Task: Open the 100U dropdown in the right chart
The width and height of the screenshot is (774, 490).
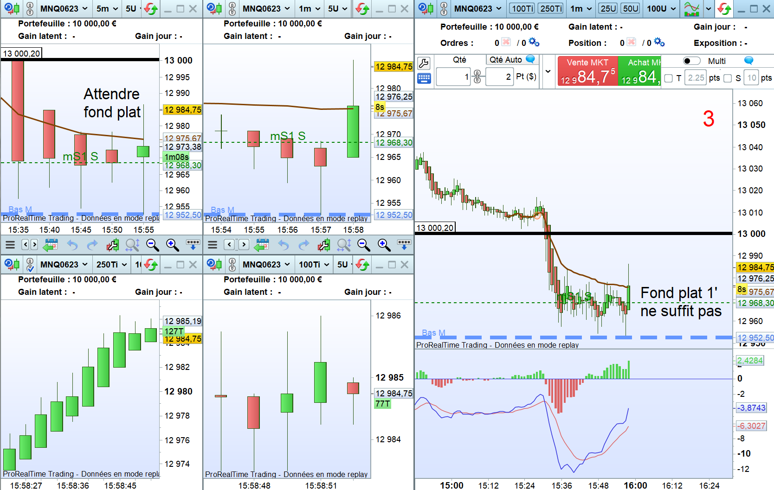Action: [661, 9]
